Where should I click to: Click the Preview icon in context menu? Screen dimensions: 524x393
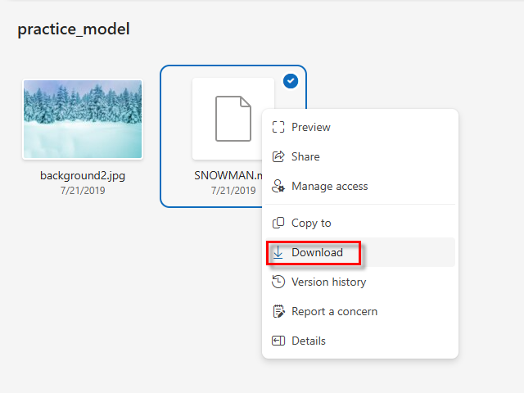point(278,127)
